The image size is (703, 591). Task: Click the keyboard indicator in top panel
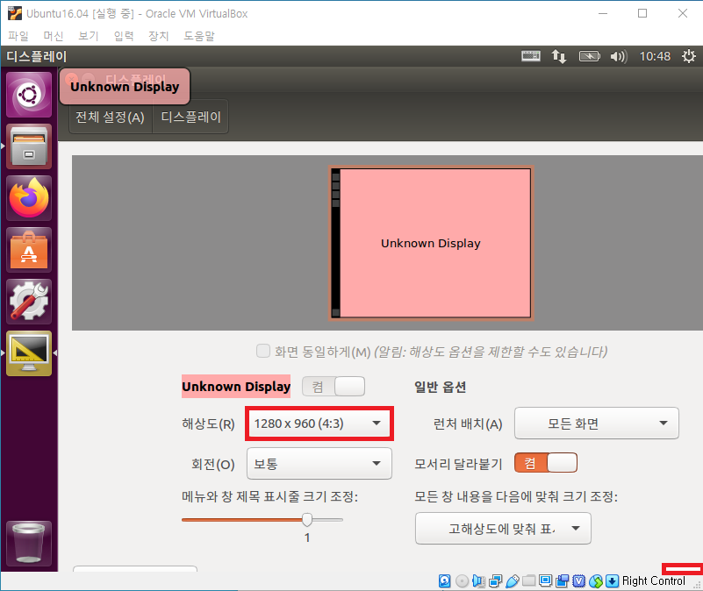(531, 56)
